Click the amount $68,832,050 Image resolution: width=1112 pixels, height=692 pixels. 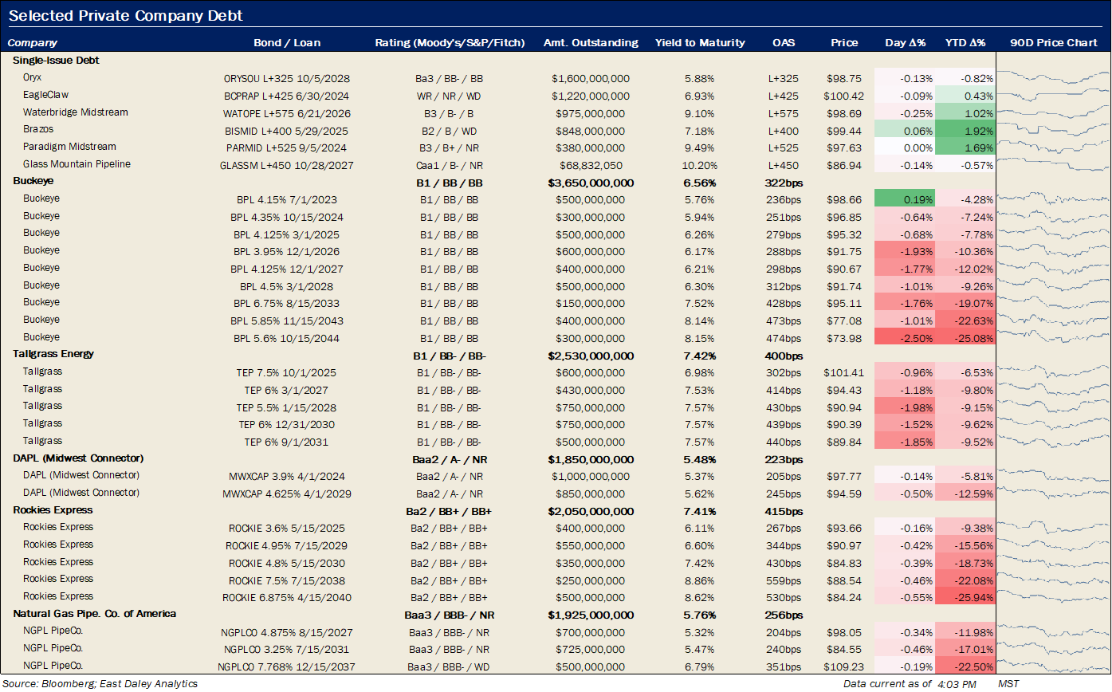click(591, 165)
